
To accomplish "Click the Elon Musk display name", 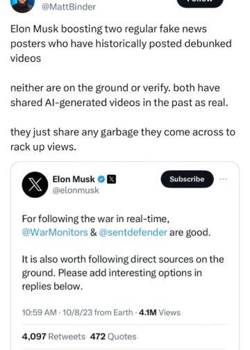I will pyautogui.click(x=74, y=179).
